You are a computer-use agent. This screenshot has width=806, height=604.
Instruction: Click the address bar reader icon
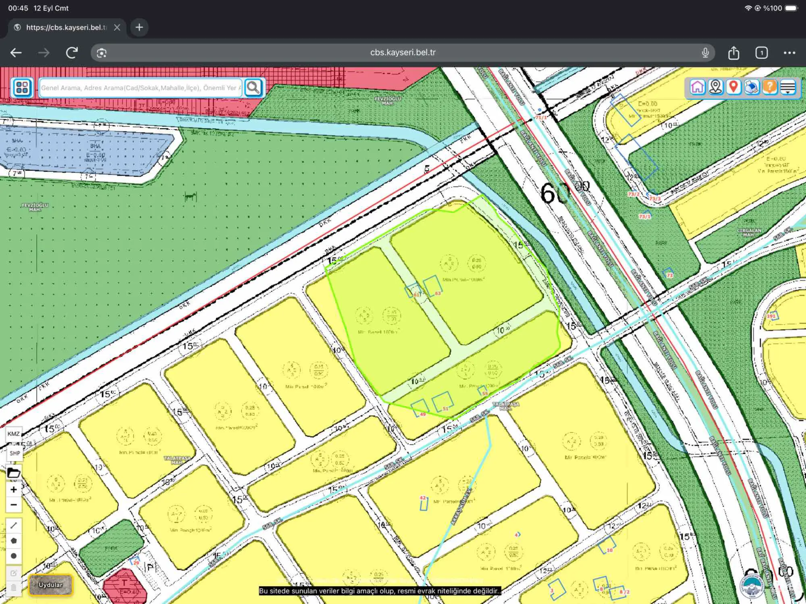point(102,53)
